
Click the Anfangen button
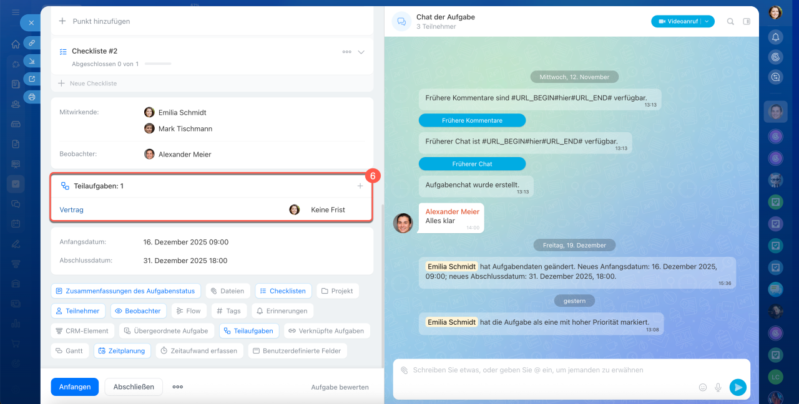(x=74, y=387)
